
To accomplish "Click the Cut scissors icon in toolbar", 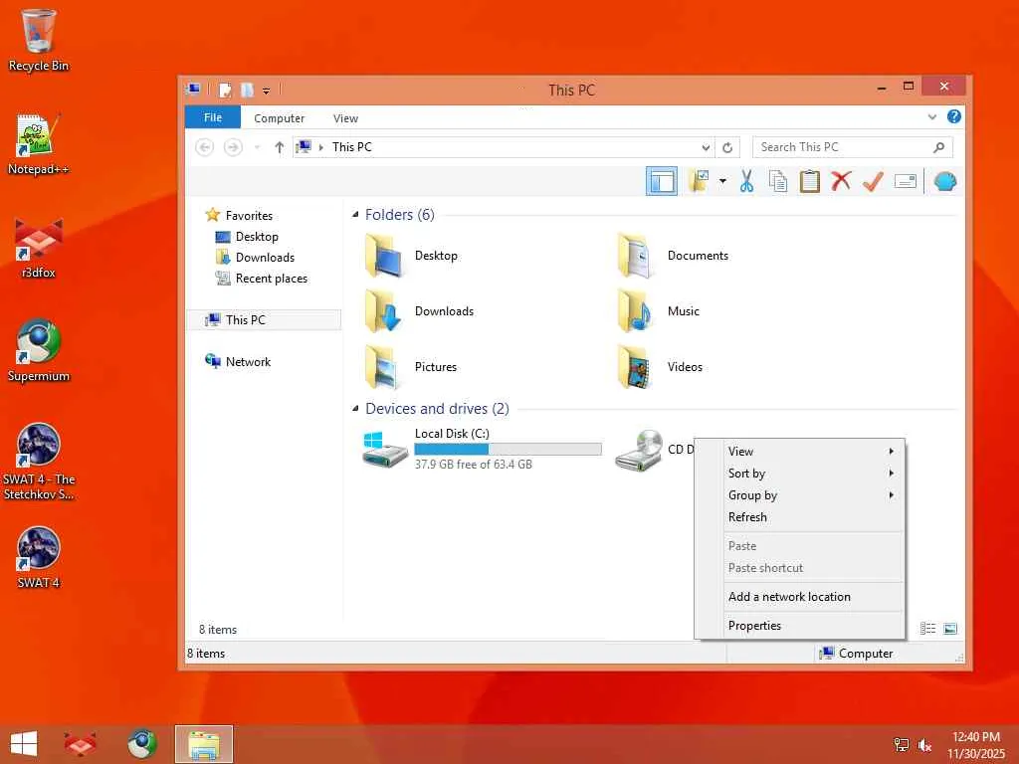I will click(746, 181).
